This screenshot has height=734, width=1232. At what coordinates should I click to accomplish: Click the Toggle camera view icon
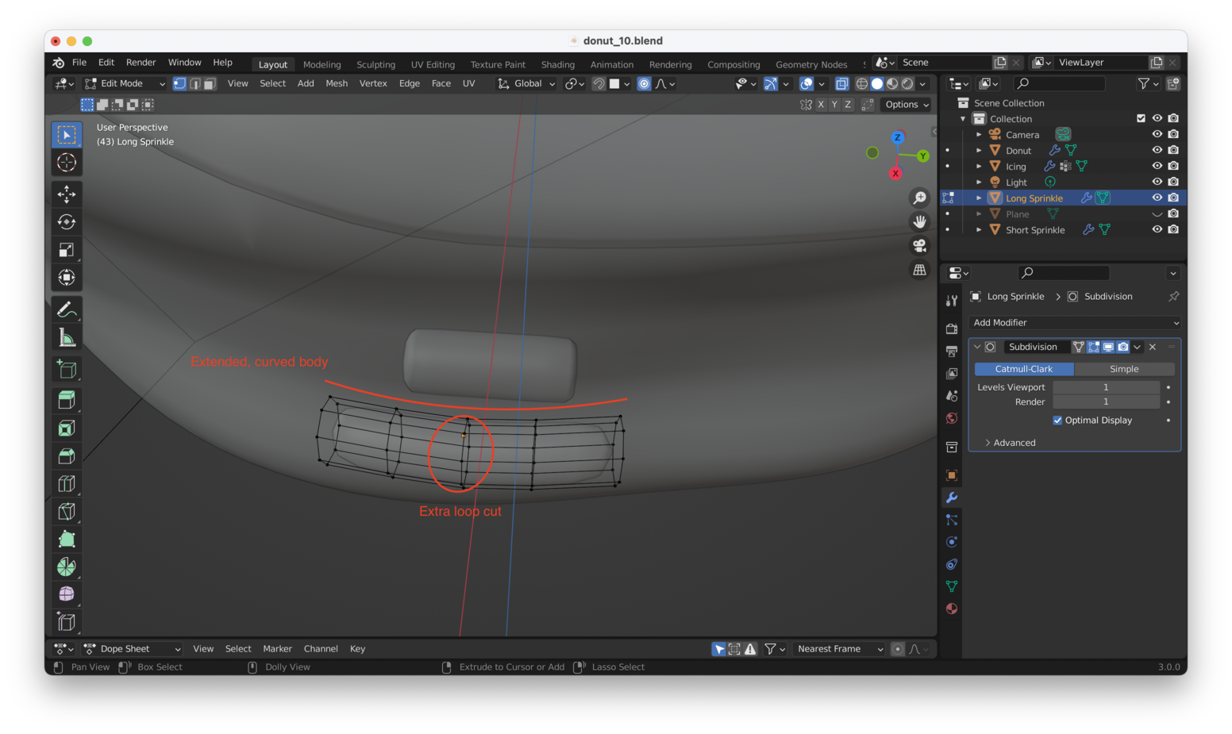click(x=919, y=246)
